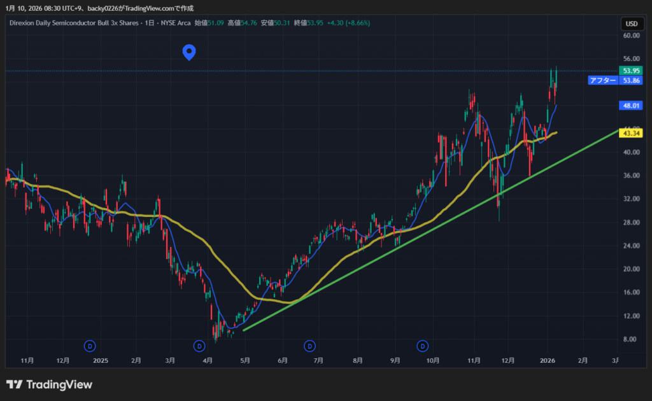
Task: Click the アフター after-hours price label
Action: point(602,80)
